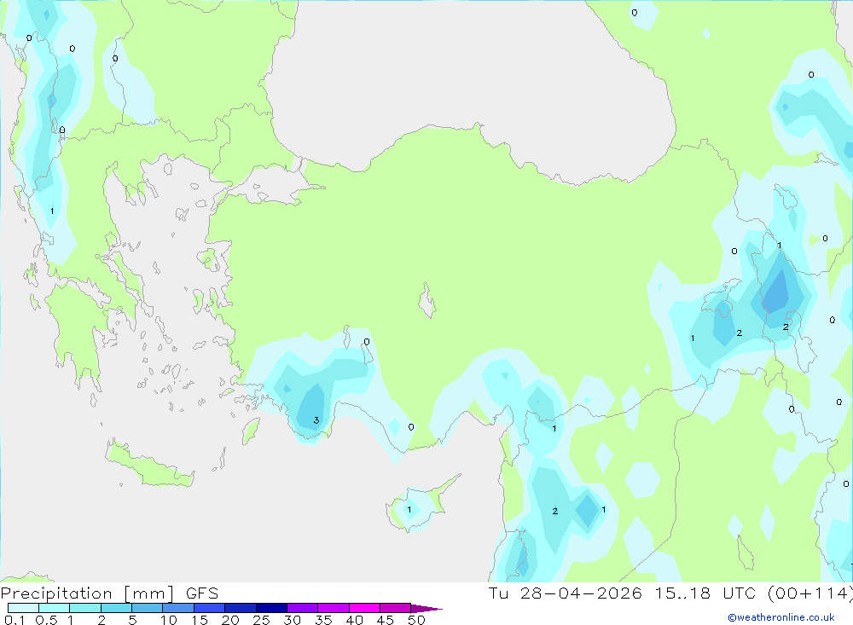Select the 35–40 mm violet legend swatch
This screenshot has width=853, height=625.
point(334,608)
